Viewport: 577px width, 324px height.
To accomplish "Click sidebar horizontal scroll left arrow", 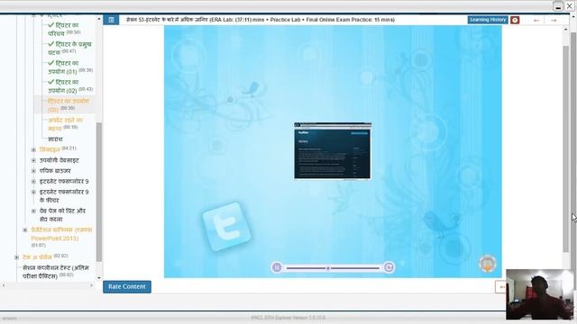I will pos(4,285).
